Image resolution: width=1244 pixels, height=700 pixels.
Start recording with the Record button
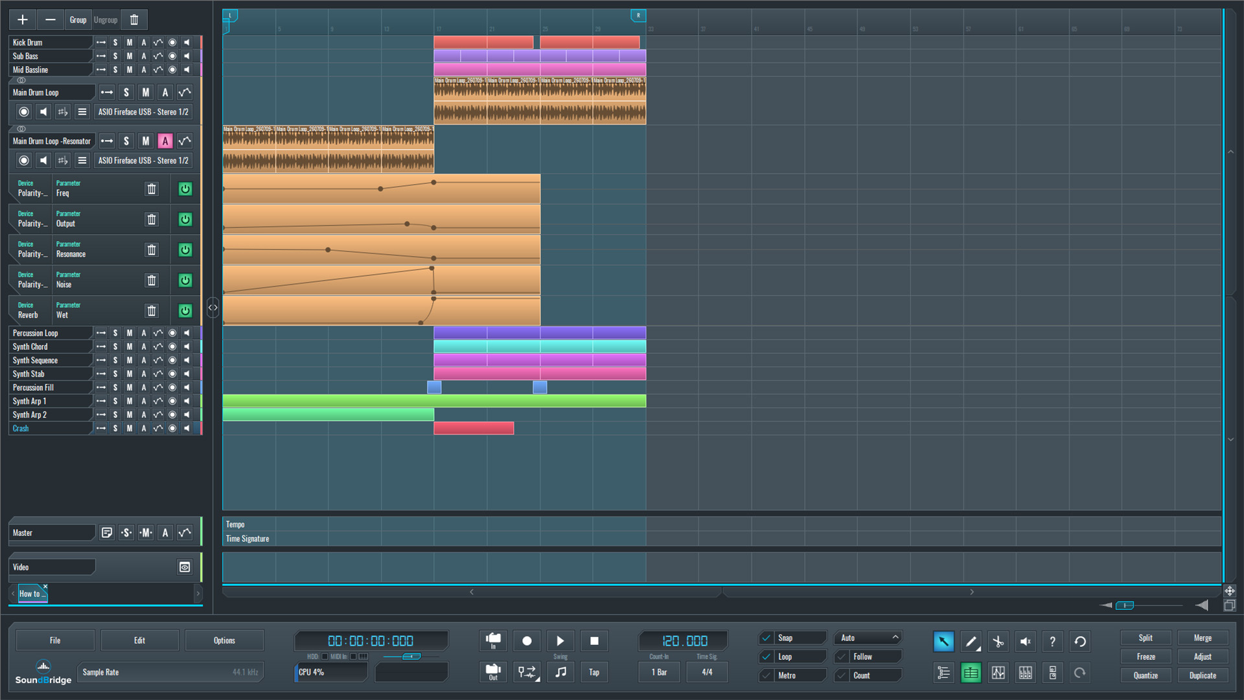[x=527, y=640]
